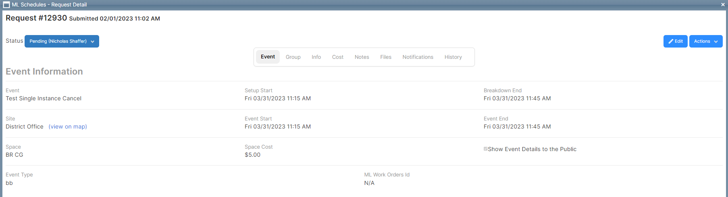This screenshot has width=728, height=197.
Task: Follow the (view on map) link
Action: point(68,126)
